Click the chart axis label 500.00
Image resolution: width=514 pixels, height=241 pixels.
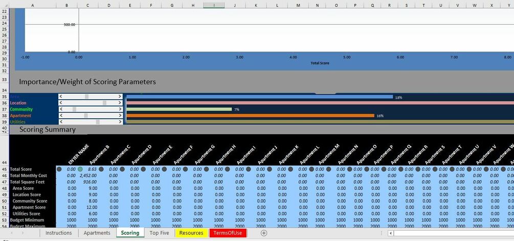tap(70, 25)
